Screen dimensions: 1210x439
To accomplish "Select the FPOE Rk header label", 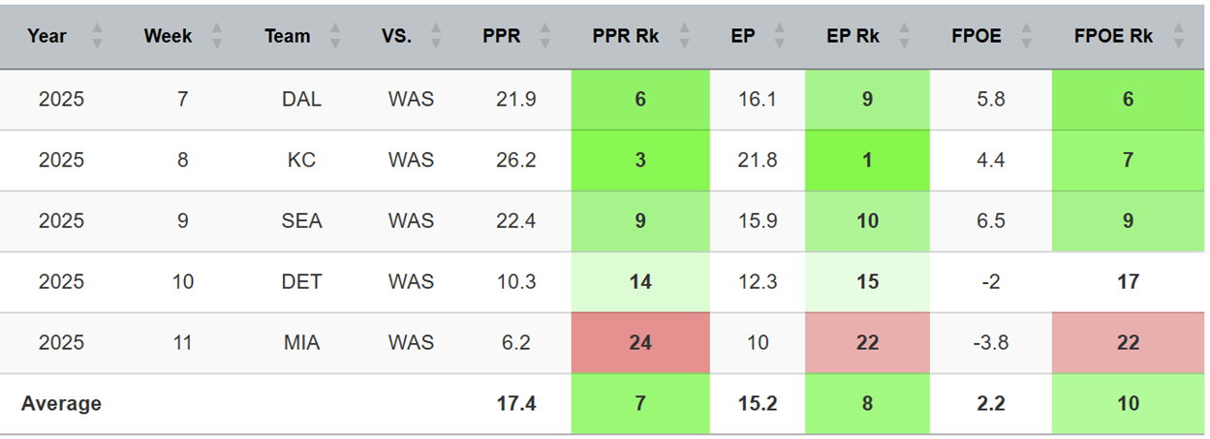I will pos(1113,37).
